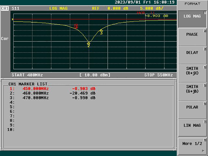The height and width of the screenshot is (156, 208).
Task: Select the POLAR format softkey
Action: point(192,110)
